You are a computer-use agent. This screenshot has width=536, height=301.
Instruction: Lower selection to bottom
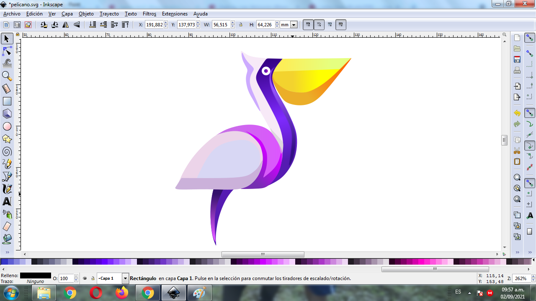tap(93, 25)
